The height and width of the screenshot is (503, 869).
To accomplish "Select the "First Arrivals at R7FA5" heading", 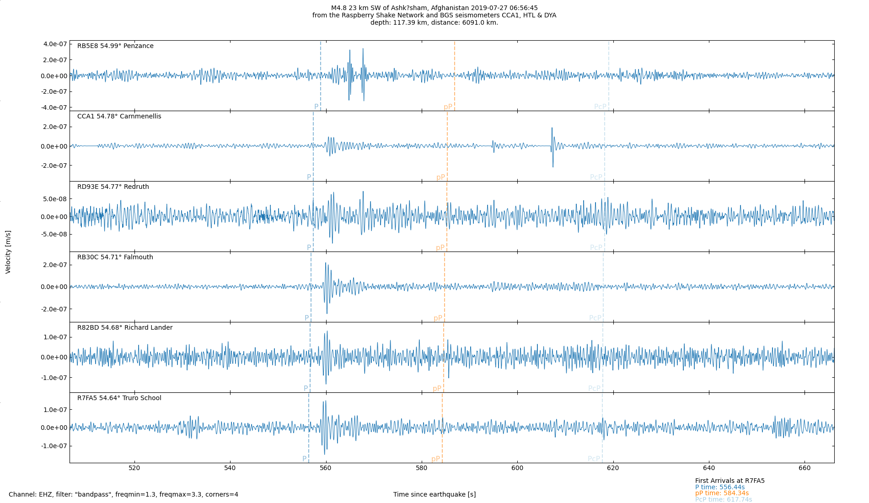I will [730, 481].
